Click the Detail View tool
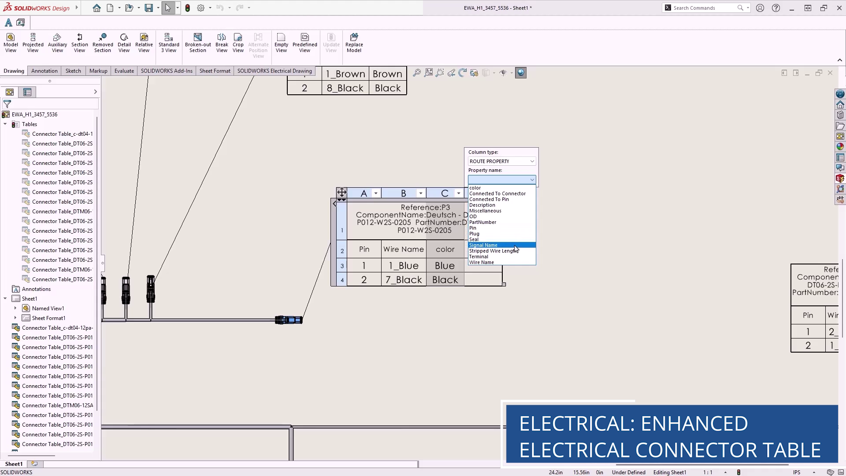This screenshot has width=846, height=476. click(124, 43)
